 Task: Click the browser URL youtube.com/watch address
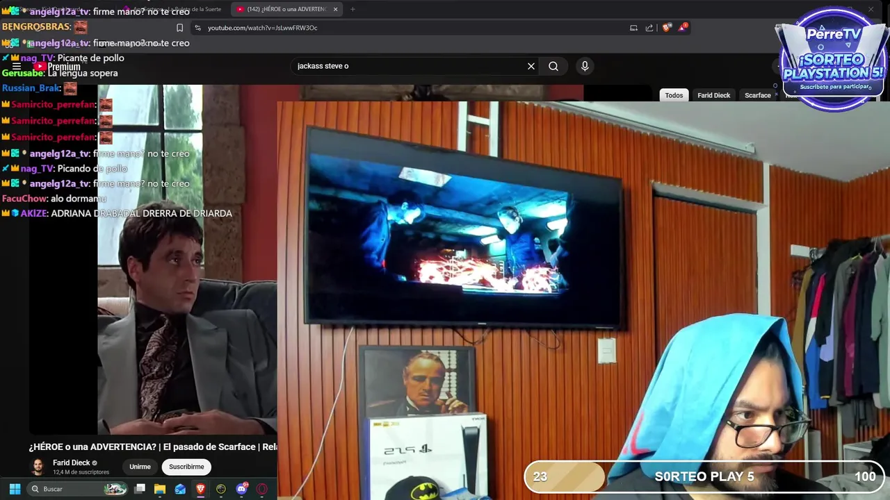tap(263, 28)
